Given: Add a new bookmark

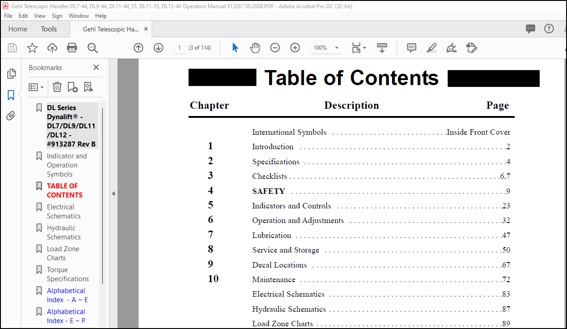Looking at the screenshot, I should (x=72, y=87).
